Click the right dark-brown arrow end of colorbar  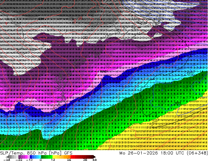pos(94,157)
